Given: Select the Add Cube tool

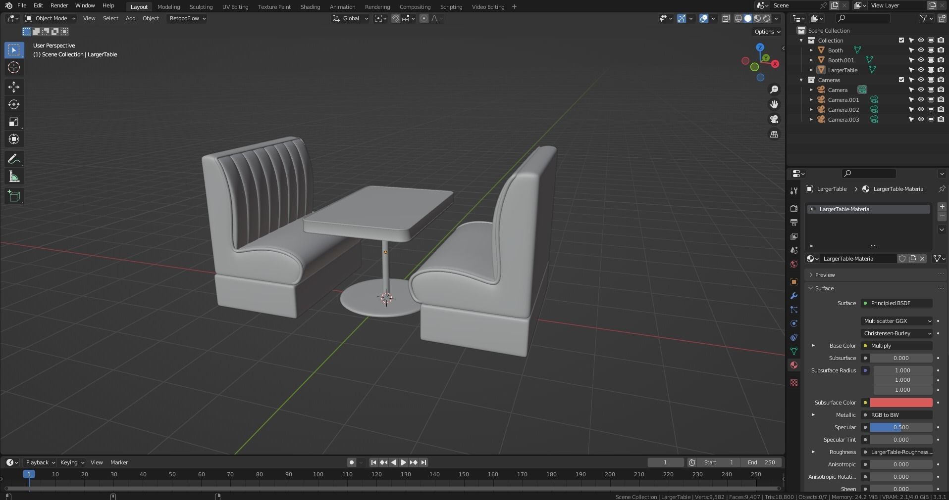Looking at the screenshot, I should (14, 196).
